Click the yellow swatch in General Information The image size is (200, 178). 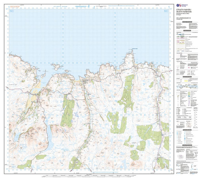pyautogui.click(x=186, y=81)
